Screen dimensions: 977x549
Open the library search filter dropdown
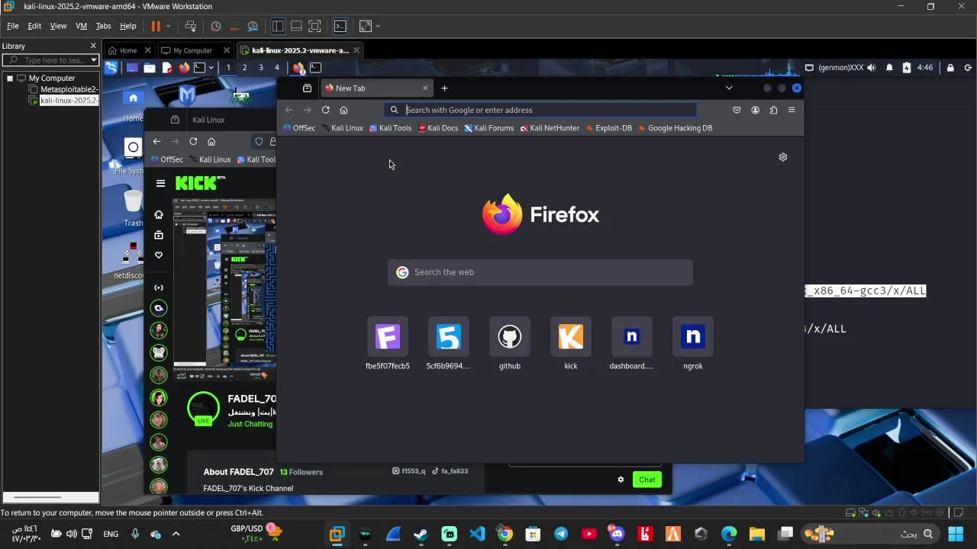click(94, 60)
